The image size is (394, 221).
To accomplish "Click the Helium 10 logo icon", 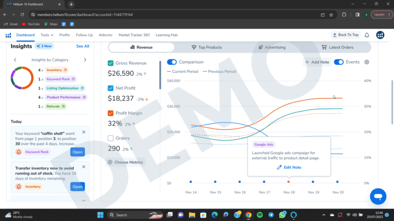I will [8, 35].
